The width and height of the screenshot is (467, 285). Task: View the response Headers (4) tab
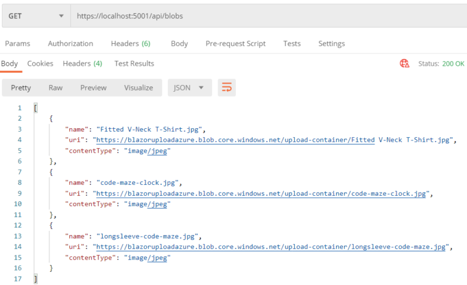pos(82,63)
